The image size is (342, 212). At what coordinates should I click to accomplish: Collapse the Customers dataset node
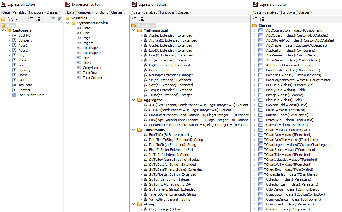pyautogui.click(x=2, y=30)
